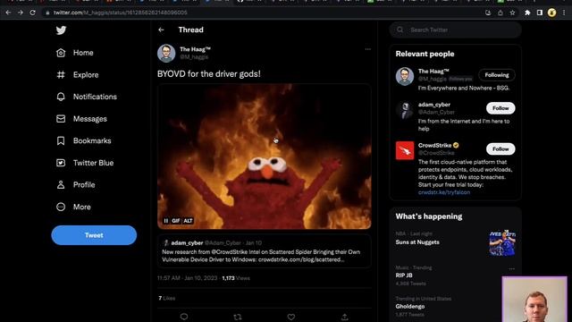Open options for the RIP JB trend

click(511, 268)
